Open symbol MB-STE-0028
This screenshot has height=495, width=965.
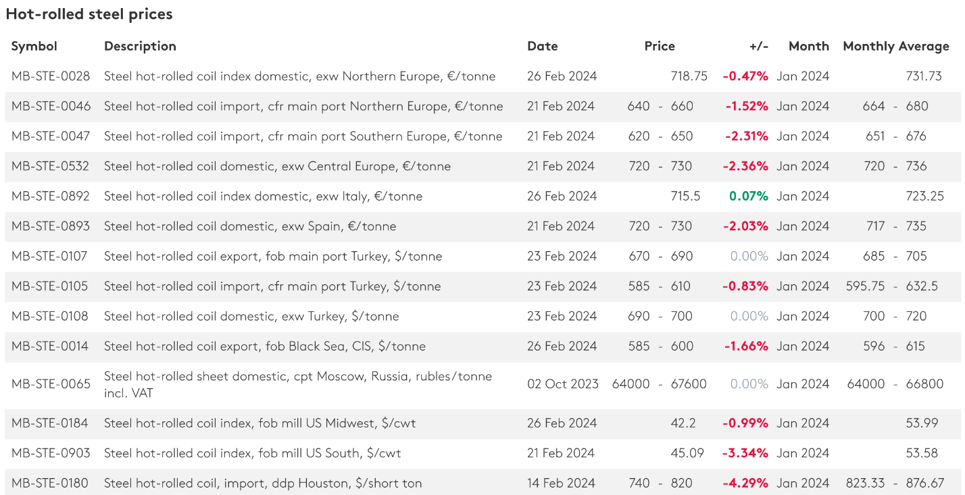pos(51,76)
